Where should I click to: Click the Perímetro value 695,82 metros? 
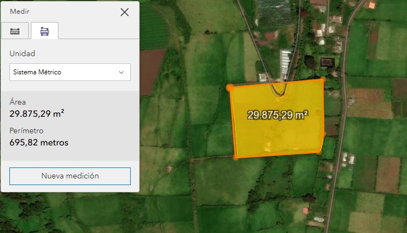39,143
